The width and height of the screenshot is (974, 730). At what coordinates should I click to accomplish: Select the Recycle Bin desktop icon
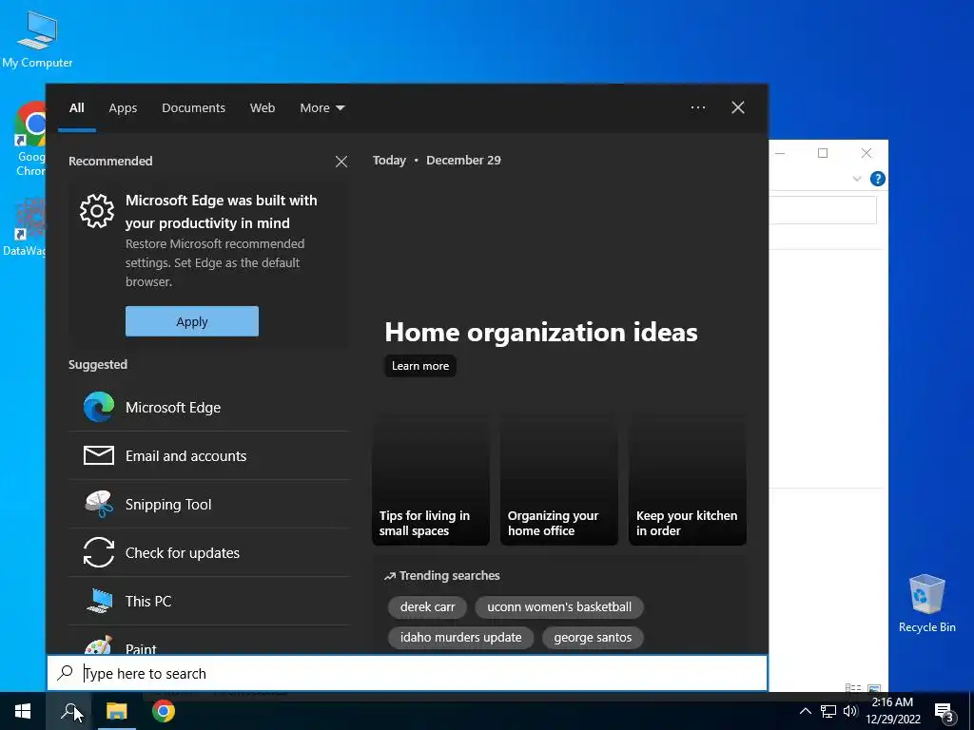pos(926,602)
